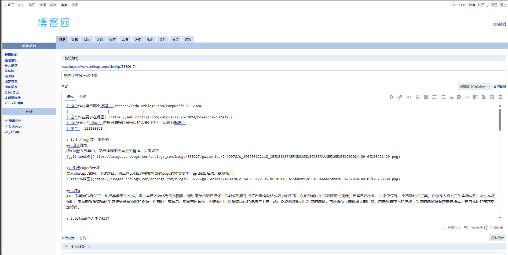Open the 评论 tab
The width and height of the screenshot is (508, 255).
[x=100, y=39]
